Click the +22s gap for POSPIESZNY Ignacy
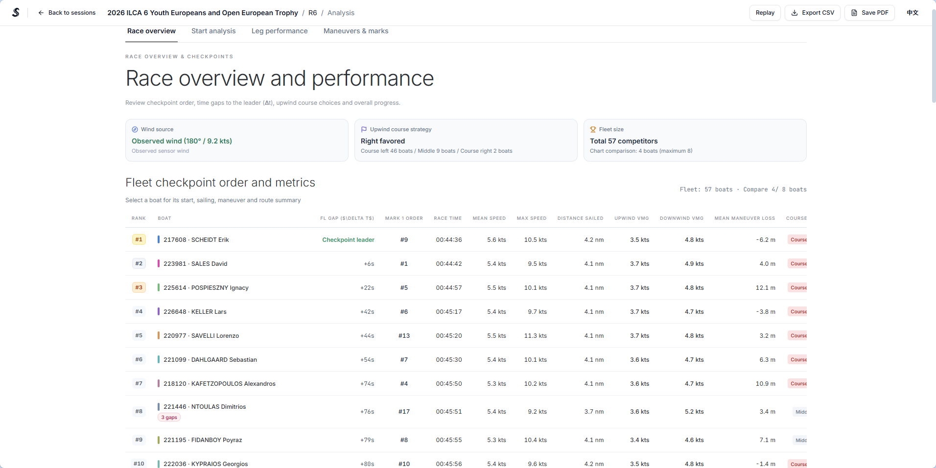 [x=367, y=288]
